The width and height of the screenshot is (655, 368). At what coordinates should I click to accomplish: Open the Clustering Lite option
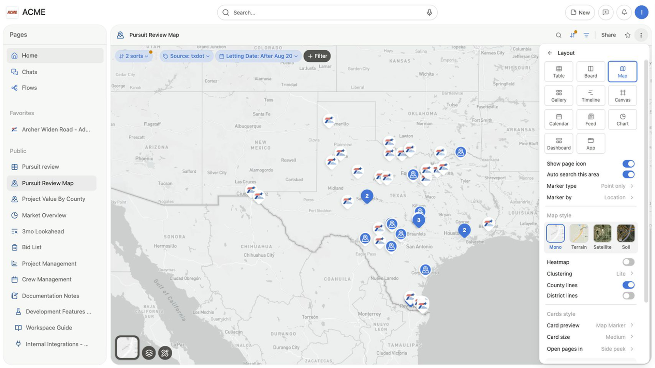point(591,274)
